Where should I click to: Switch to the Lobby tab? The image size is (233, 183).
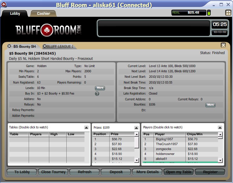click(15, 14)
